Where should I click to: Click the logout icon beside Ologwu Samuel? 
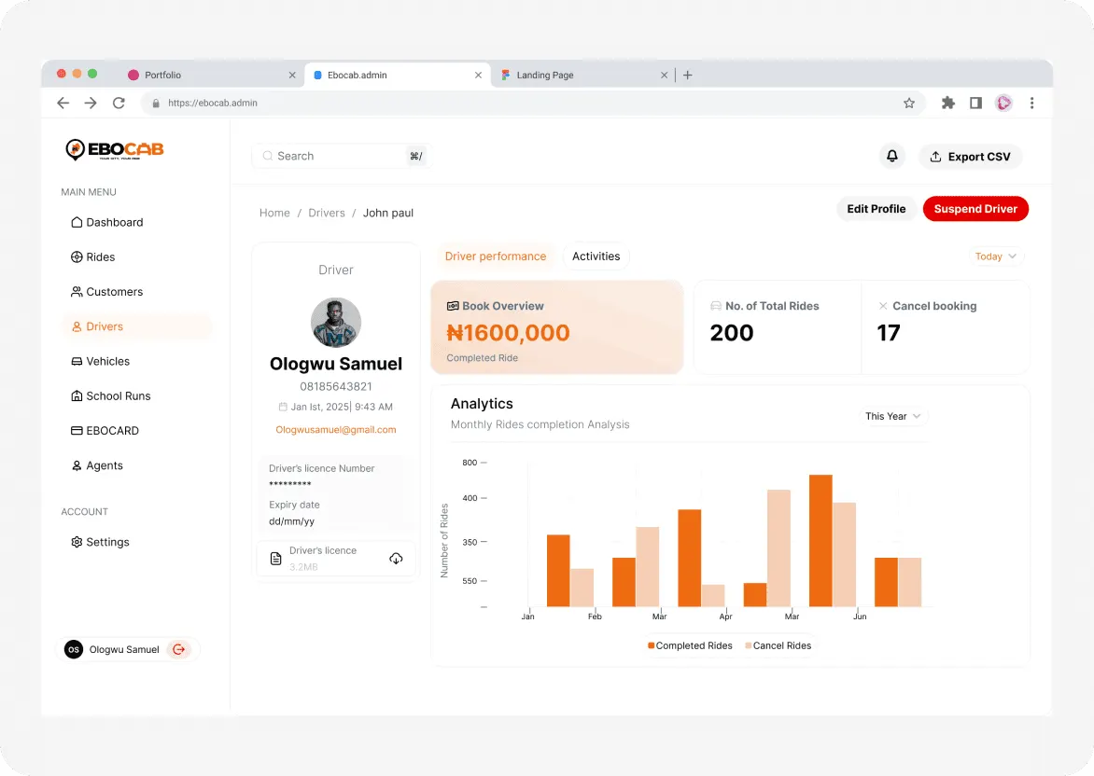click(179, 649)
